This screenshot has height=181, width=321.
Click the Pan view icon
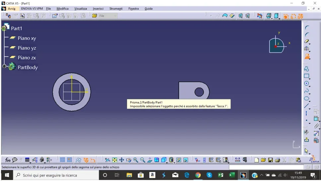click(x=121, y=160)
